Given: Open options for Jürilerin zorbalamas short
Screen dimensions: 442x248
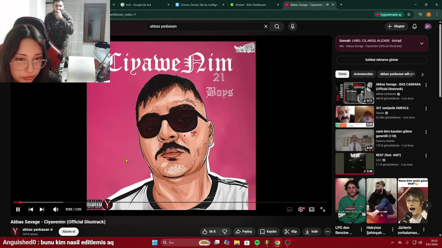Looking at the screenshot, I should click(424, 229).
